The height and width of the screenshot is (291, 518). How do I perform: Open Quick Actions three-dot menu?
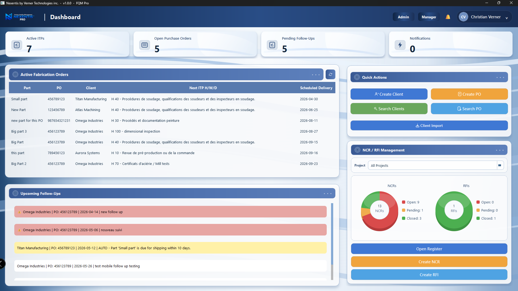click(500, 77)
